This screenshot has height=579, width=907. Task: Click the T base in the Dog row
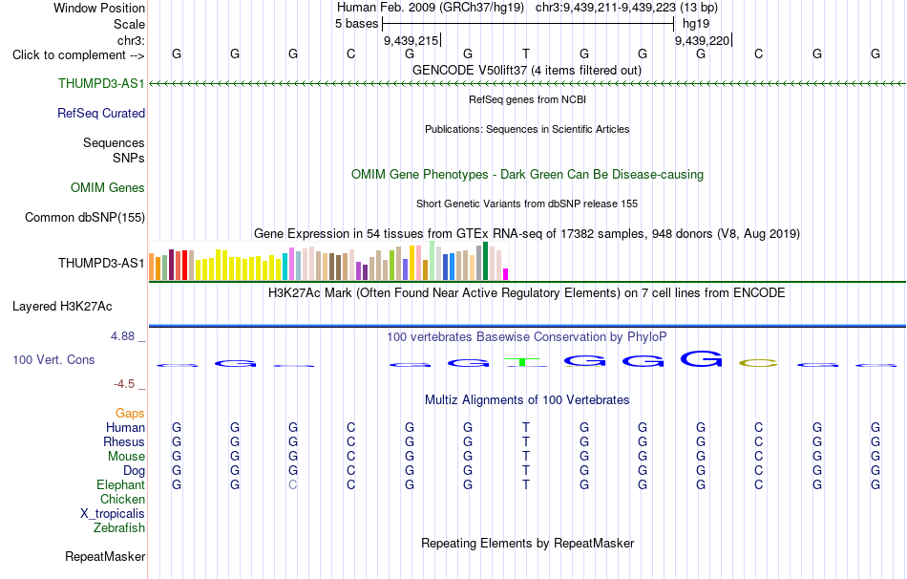(x=526, y=470)
